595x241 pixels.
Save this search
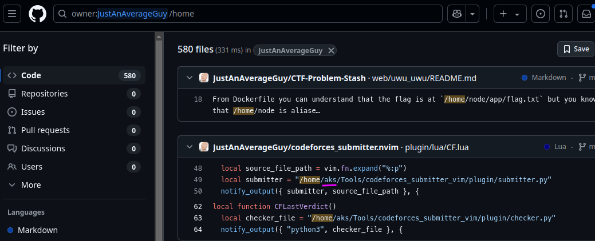tap(576, 49)
